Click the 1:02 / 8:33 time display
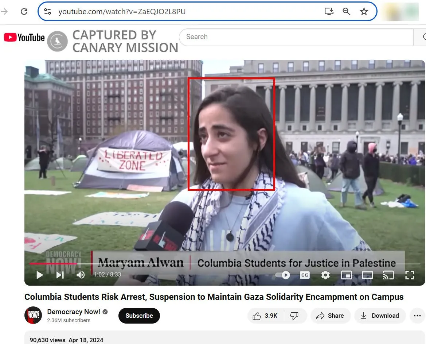The image size is (426, 344). click(108, 274)
